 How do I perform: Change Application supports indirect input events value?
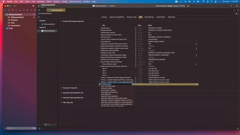196,48
